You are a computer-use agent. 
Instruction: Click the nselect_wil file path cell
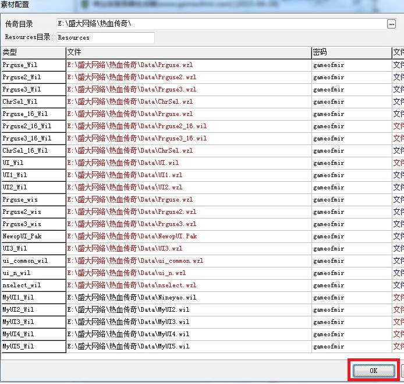188,285
